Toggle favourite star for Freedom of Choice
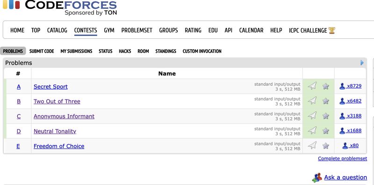The height and width of the screenshot is (185, 374). [325, 146]
